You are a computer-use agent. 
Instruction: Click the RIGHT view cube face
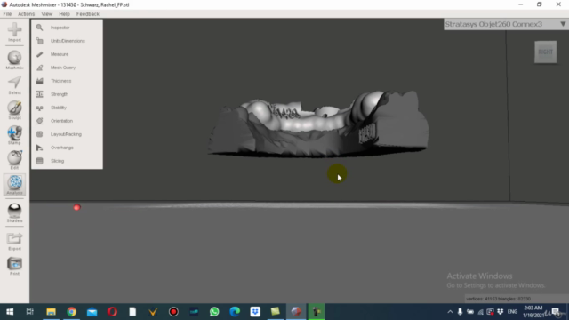pos(545,52)
